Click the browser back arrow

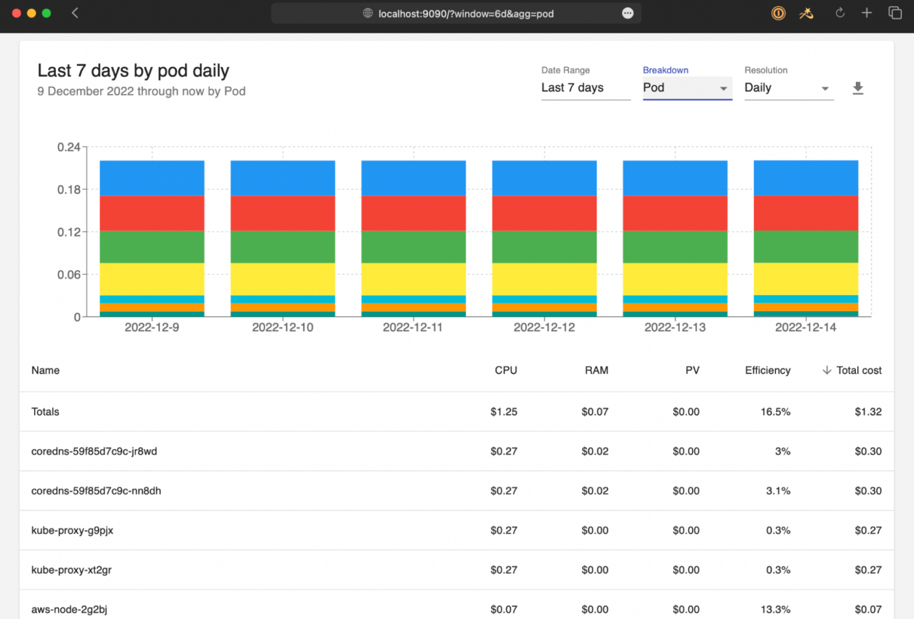(75, 13)
